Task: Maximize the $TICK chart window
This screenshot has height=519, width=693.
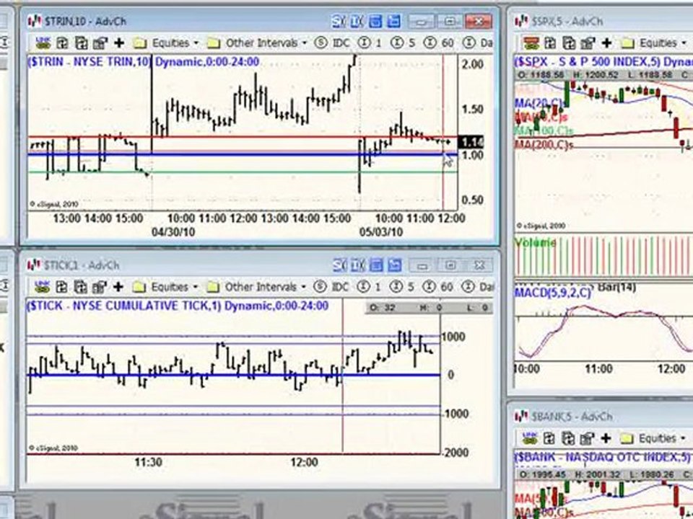Action: [450, 265]
